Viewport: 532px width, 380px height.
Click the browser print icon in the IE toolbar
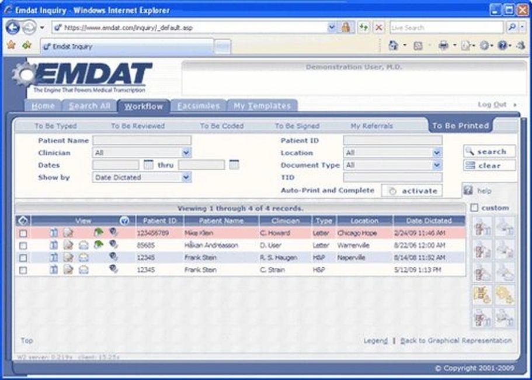coord(443,46)
